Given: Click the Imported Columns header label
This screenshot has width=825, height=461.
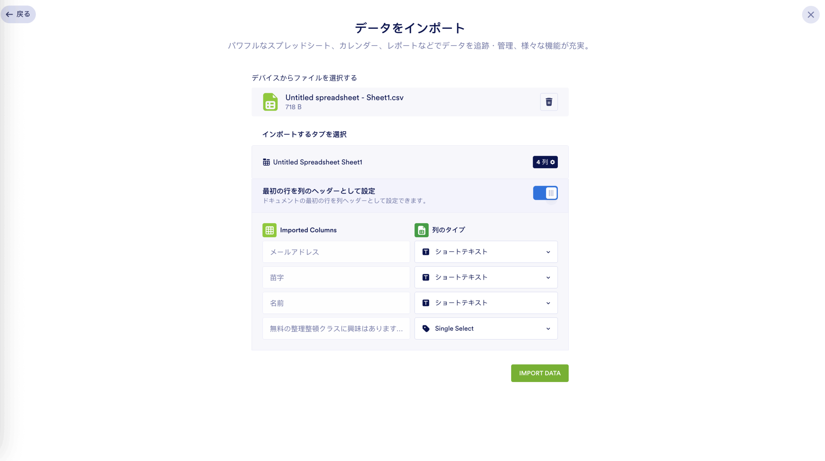Looking at the screenshot, I should point(308,230).
